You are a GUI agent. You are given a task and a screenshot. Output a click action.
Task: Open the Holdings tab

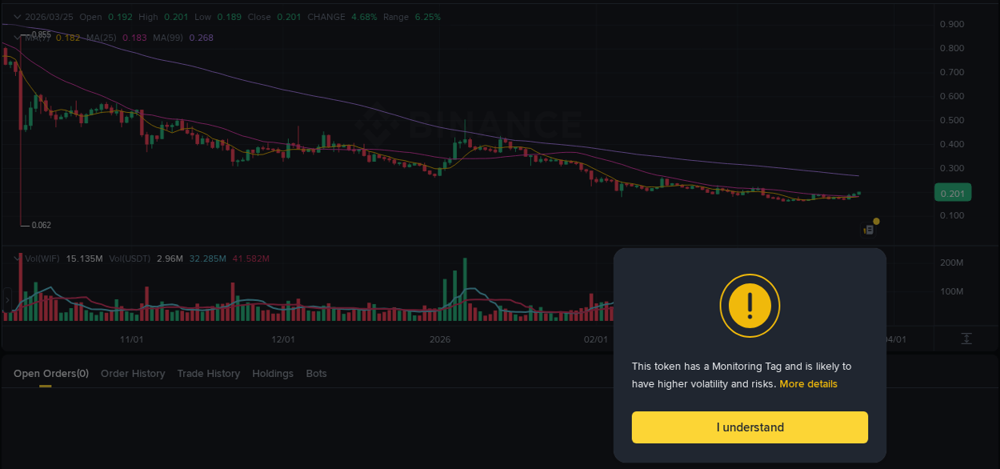(x=272, y=373)
